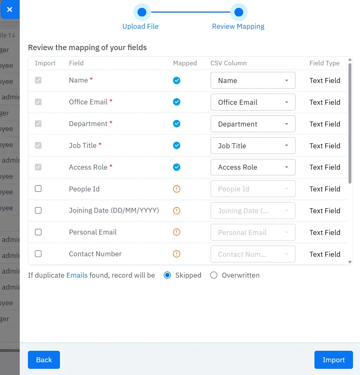Click the warning icon beside Personal Email

[x=177, y=232]
